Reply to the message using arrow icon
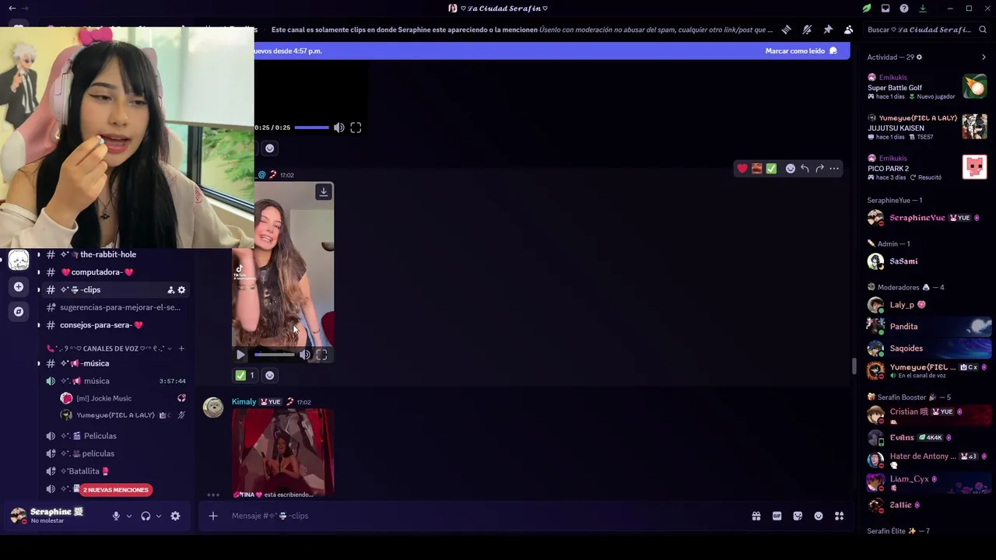Screen dimensions: 996x560 805,168
